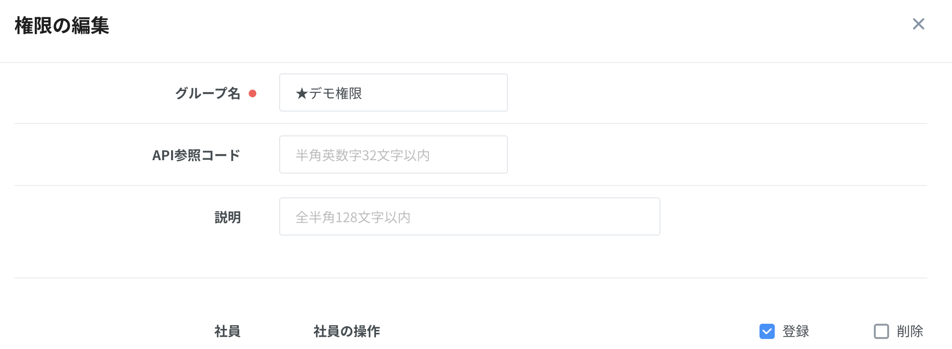Click the ★ star in the group name
The height and width of the screenshot is (349, 952).
pyautogui.click(x=302, y=93)
